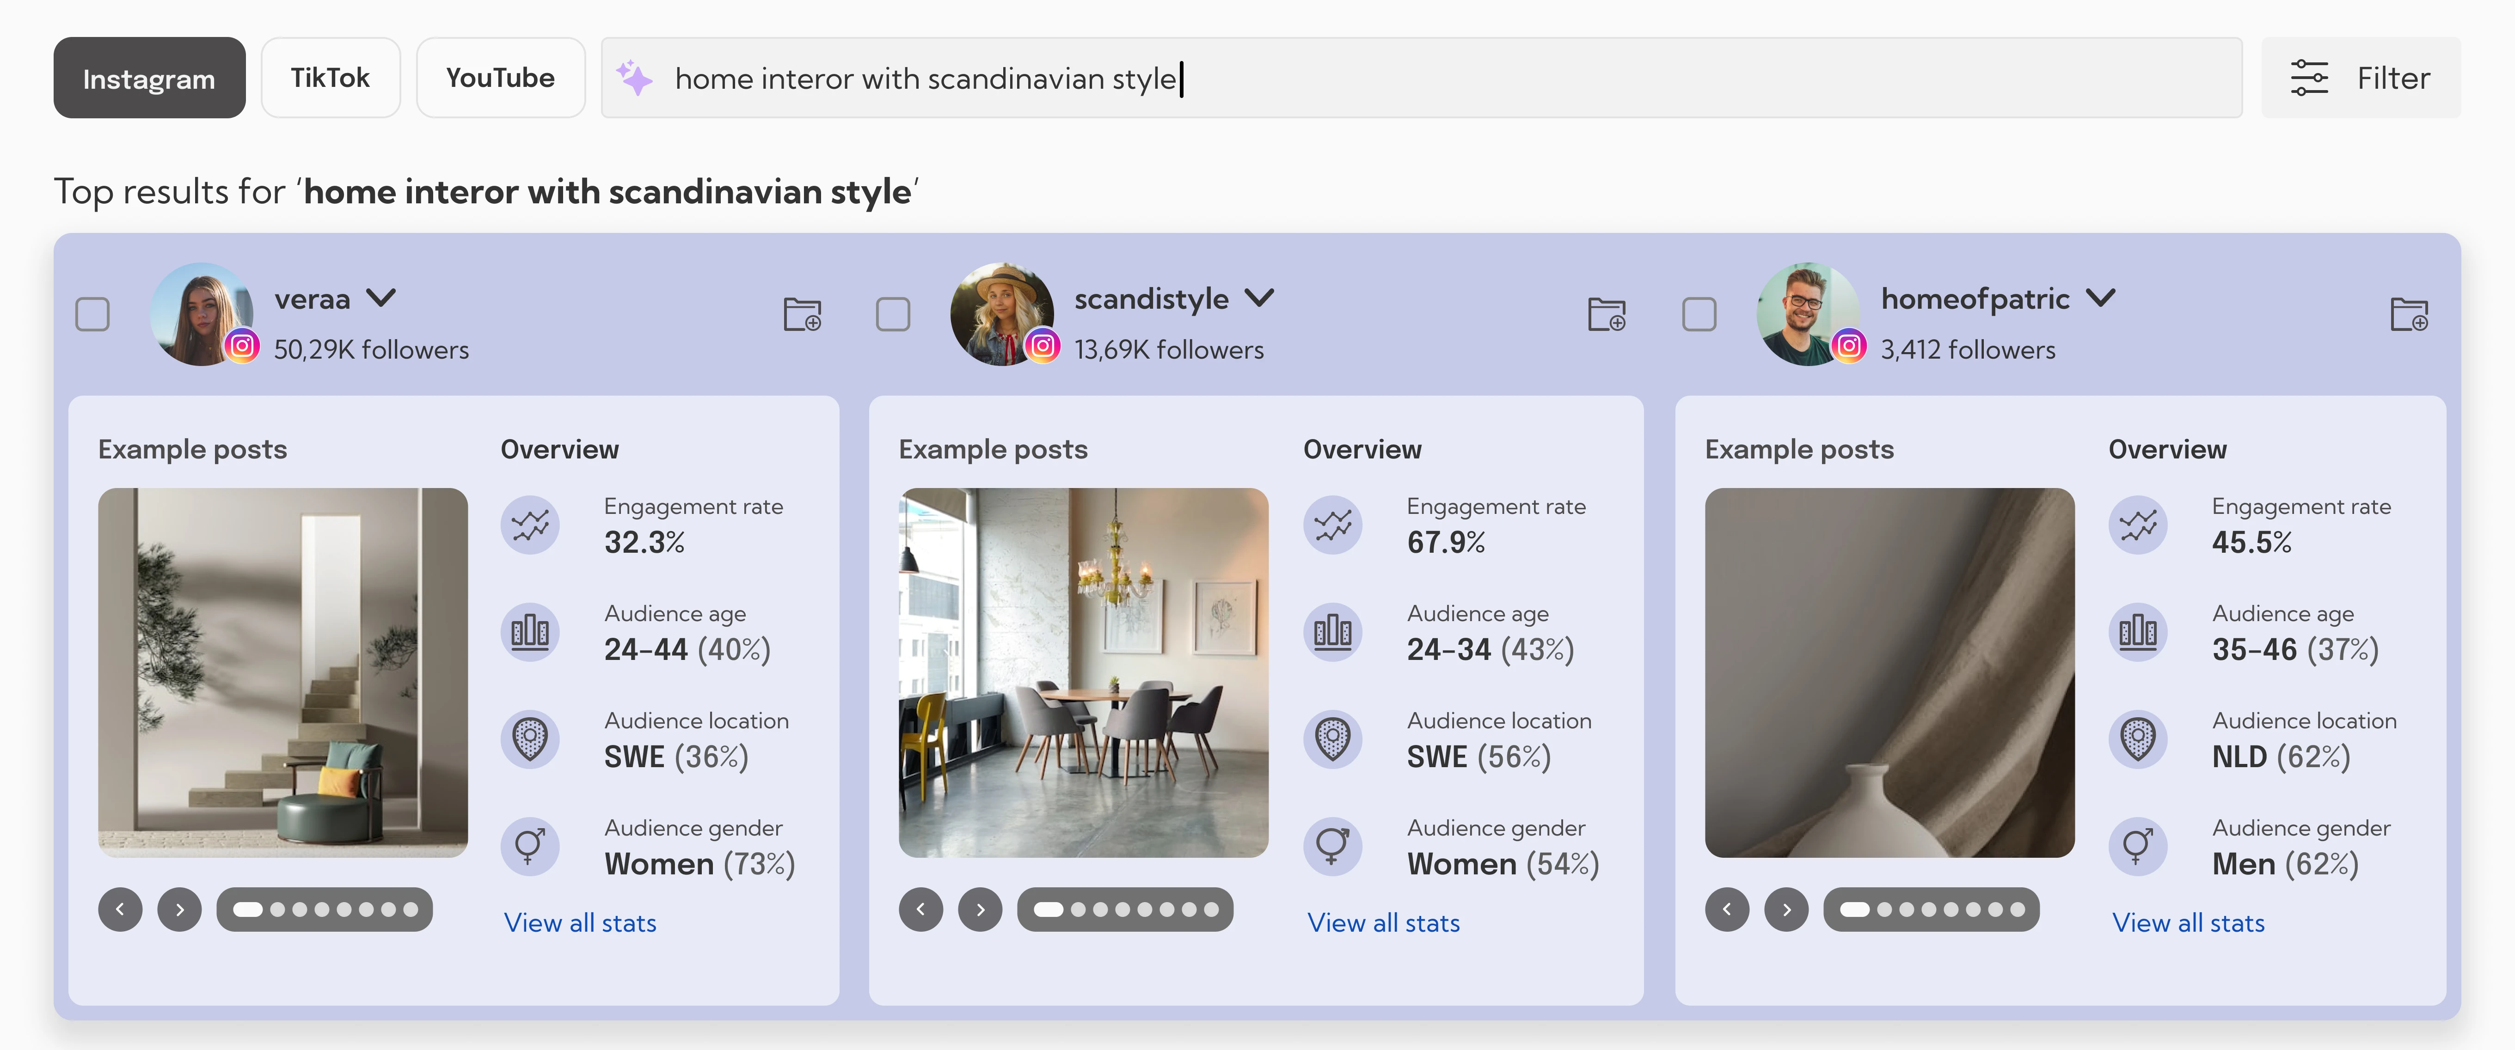This screenshot has width=2515, height=1050.
Task: Select the homeofpatric checkbox
Action: pos(1700,314)
